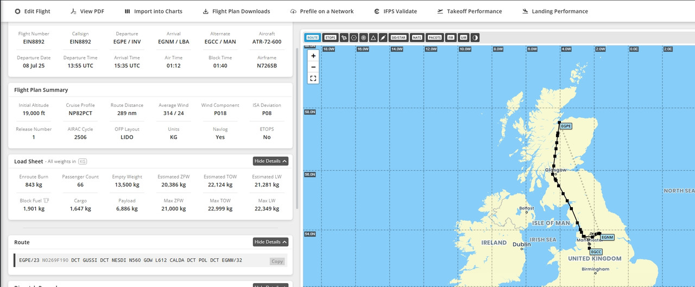
Task: Collapse Route section with Hide Details
Action: pyautogui.click(x=270, y=242)
